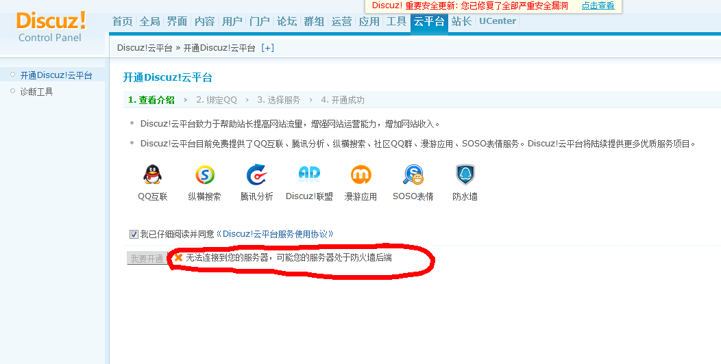Open the 论坛 menu
721x364 pixels.
[287, 21]
